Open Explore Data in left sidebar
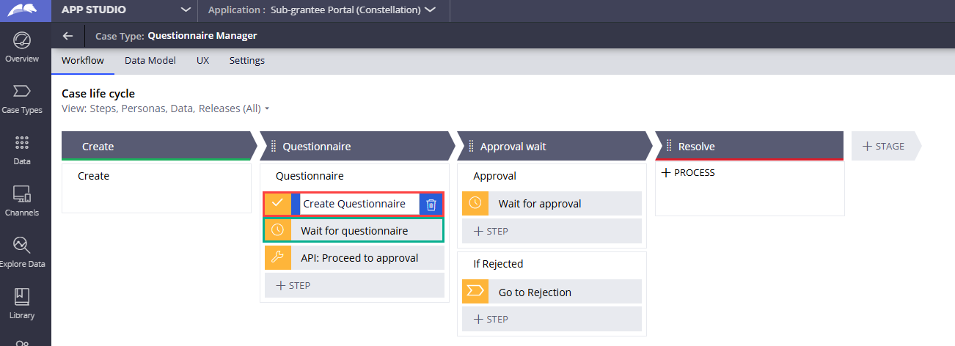 22,246
